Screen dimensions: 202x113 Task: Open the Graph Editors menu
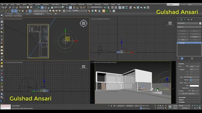coord(56,4)
